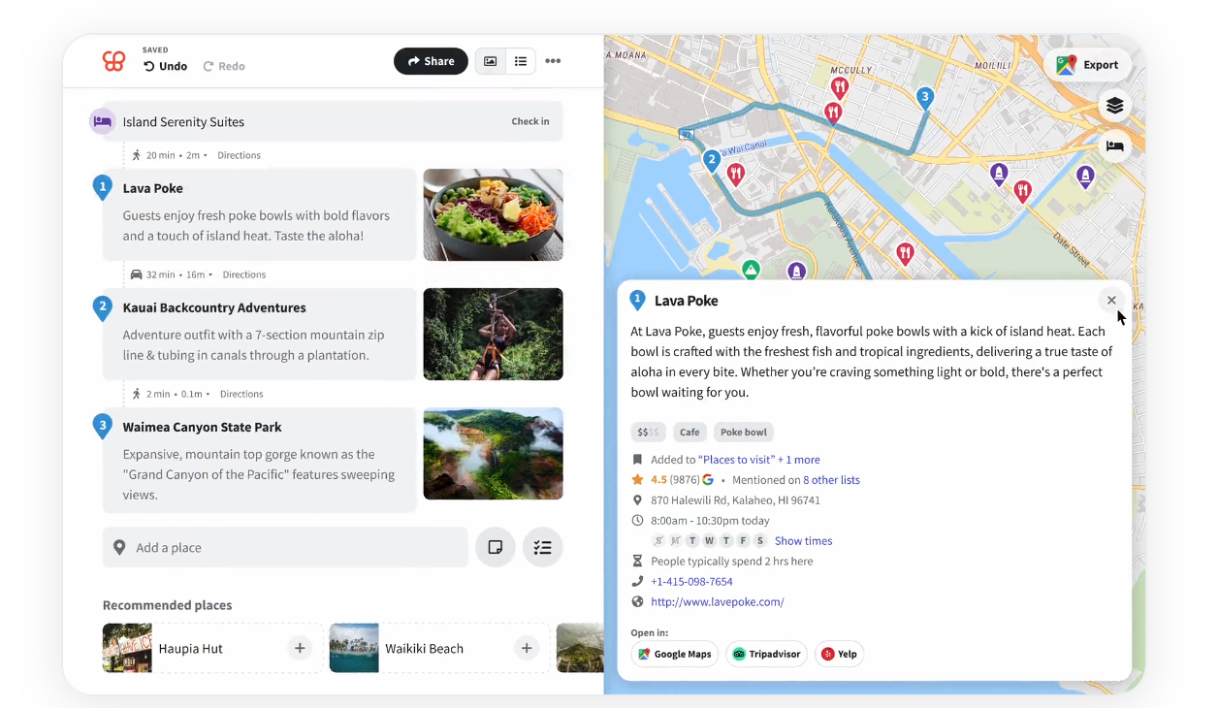Open the 8 other lists link

[831, 480]
